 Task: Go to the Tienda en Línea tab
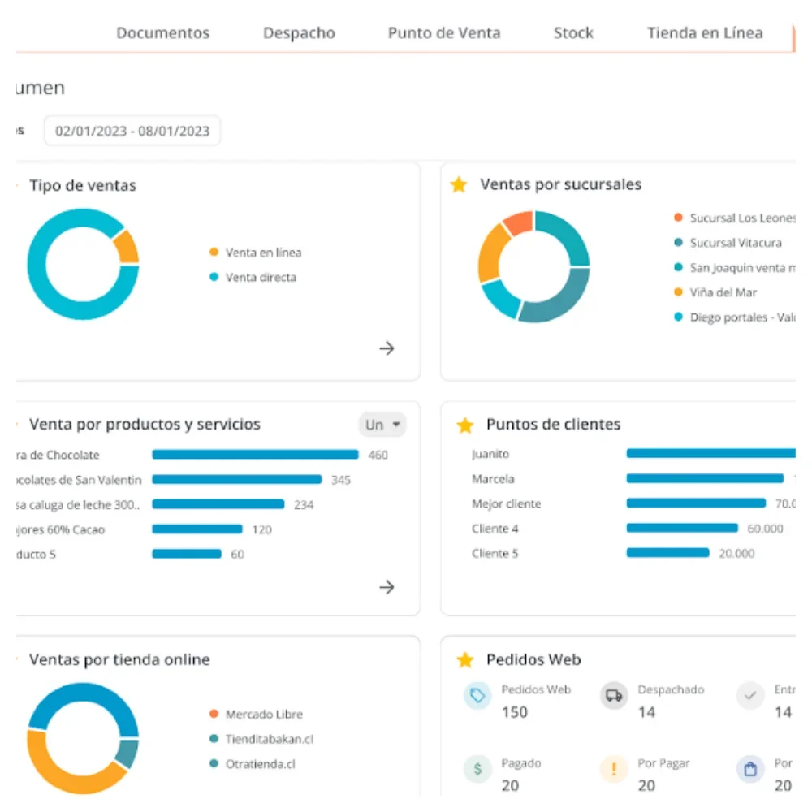[704, 33]
